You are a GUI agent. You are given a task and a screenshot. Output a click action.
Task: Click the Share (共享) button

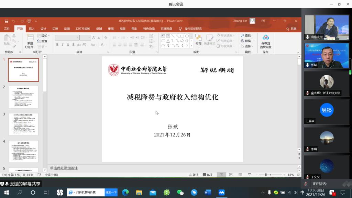[x=291, y=29]
